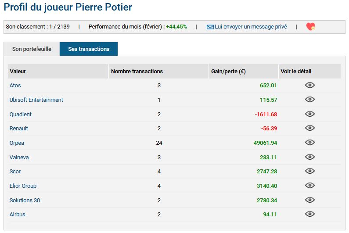Click the envelope message icon
Image resolution: width=349 pixels, height=233 pixels.
click(x=210, y=27)
